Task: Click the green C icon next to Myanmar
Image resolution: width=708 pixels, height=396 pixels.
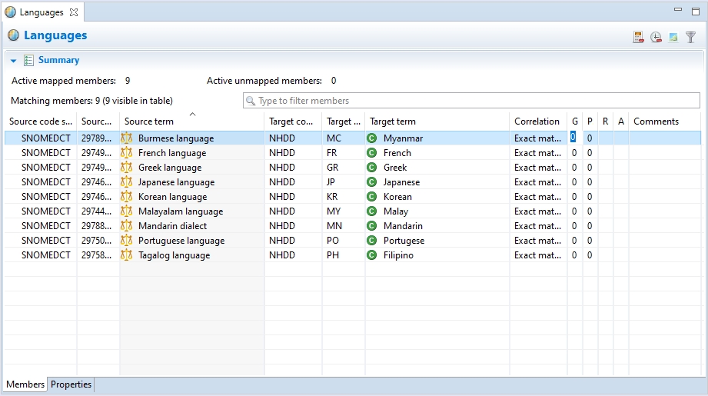Action: coord(372,138)
